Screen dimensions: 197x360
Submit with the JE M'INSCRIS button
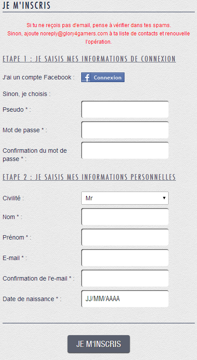(x=99, y=344)
